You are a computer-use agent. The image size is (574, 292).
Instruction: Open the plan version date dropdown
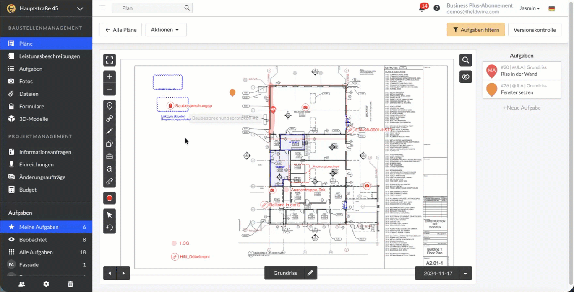click(465, 274)
